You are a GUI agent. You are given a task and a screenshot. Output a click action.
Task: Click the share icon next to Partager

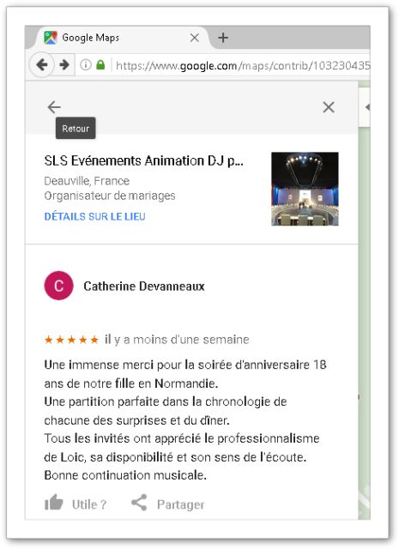(139, 503)
